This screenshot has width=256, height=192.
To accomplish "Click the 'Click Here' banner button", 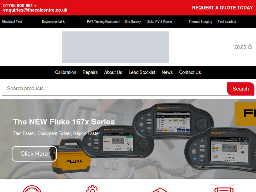I will click(34, 154).
